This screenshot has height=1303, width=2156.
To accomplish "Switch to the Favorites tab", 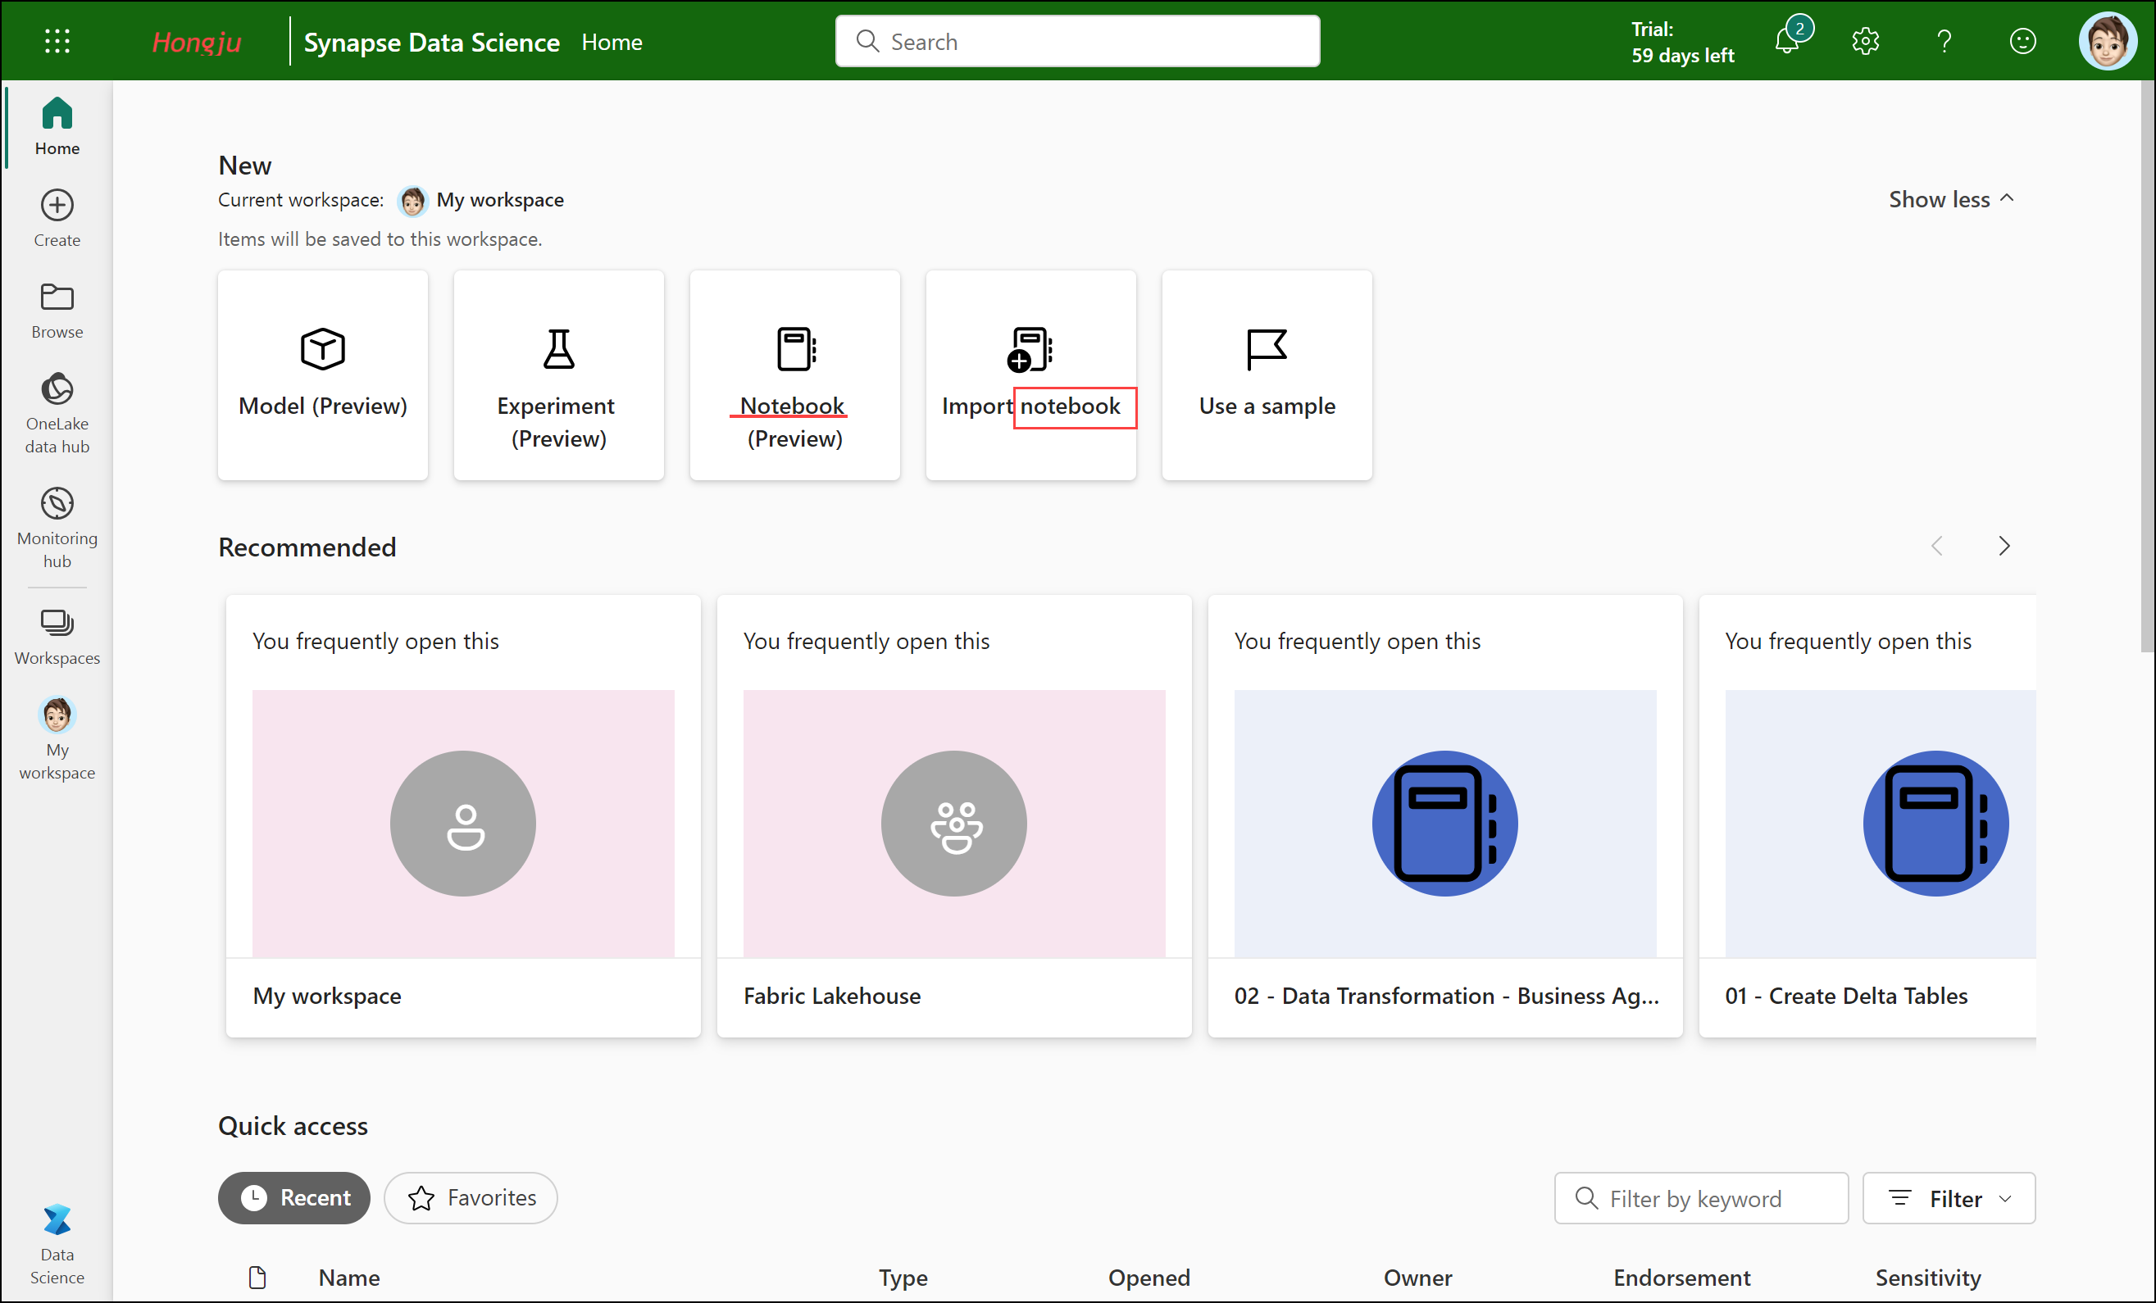I will 471,1198.
